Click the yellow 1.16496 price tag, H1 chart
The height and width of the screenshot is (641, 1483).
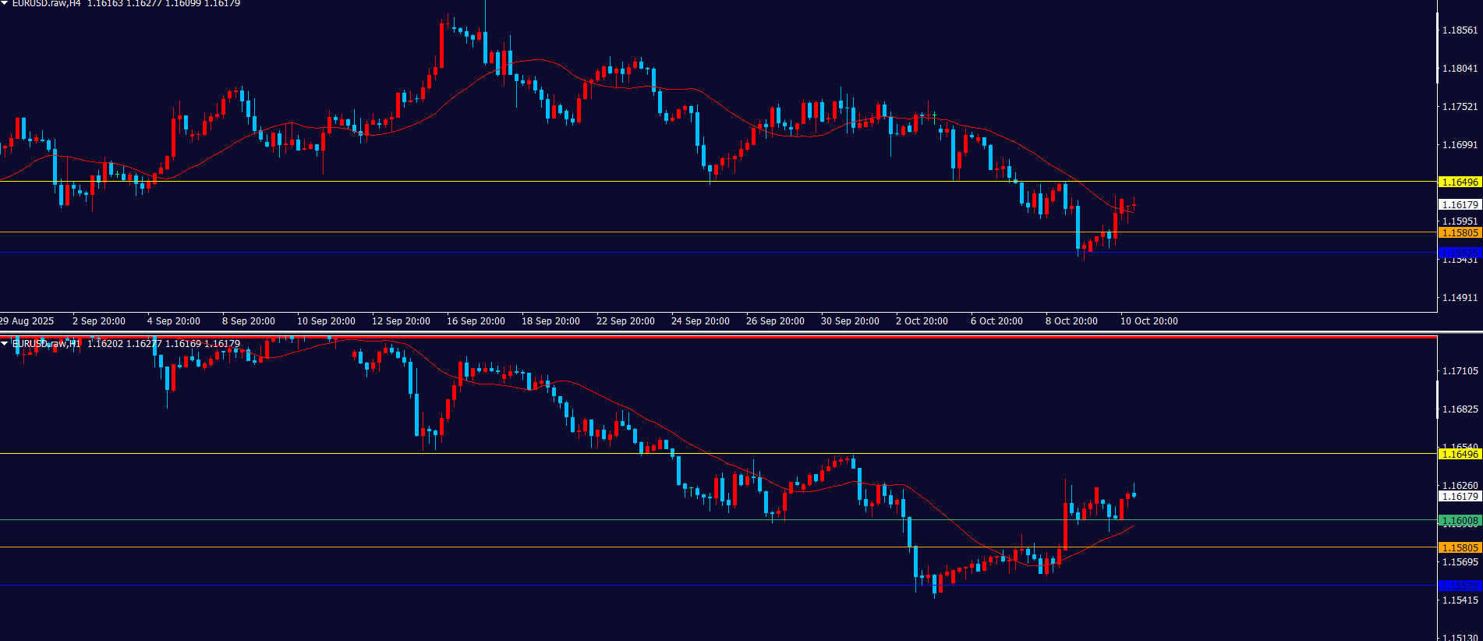1459,454
